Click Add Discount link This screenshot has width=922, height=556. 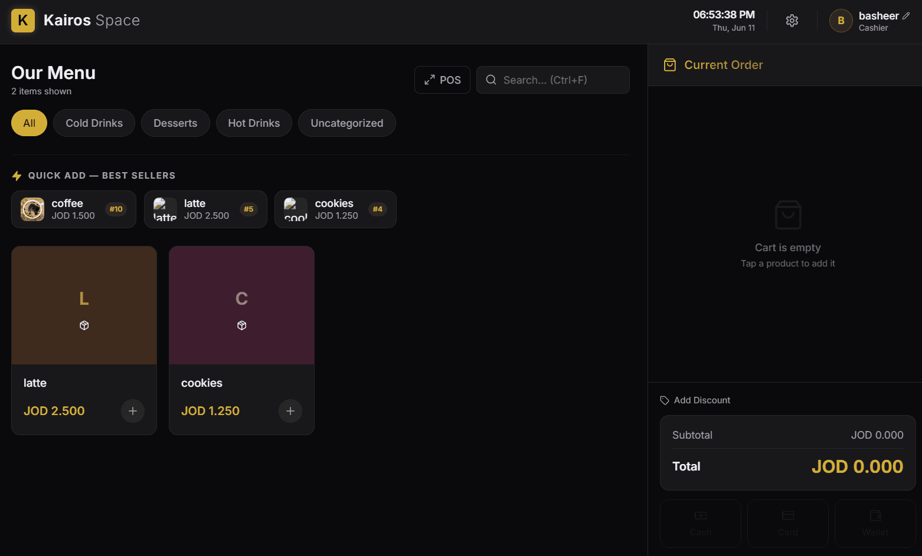(x=695, y=400)
